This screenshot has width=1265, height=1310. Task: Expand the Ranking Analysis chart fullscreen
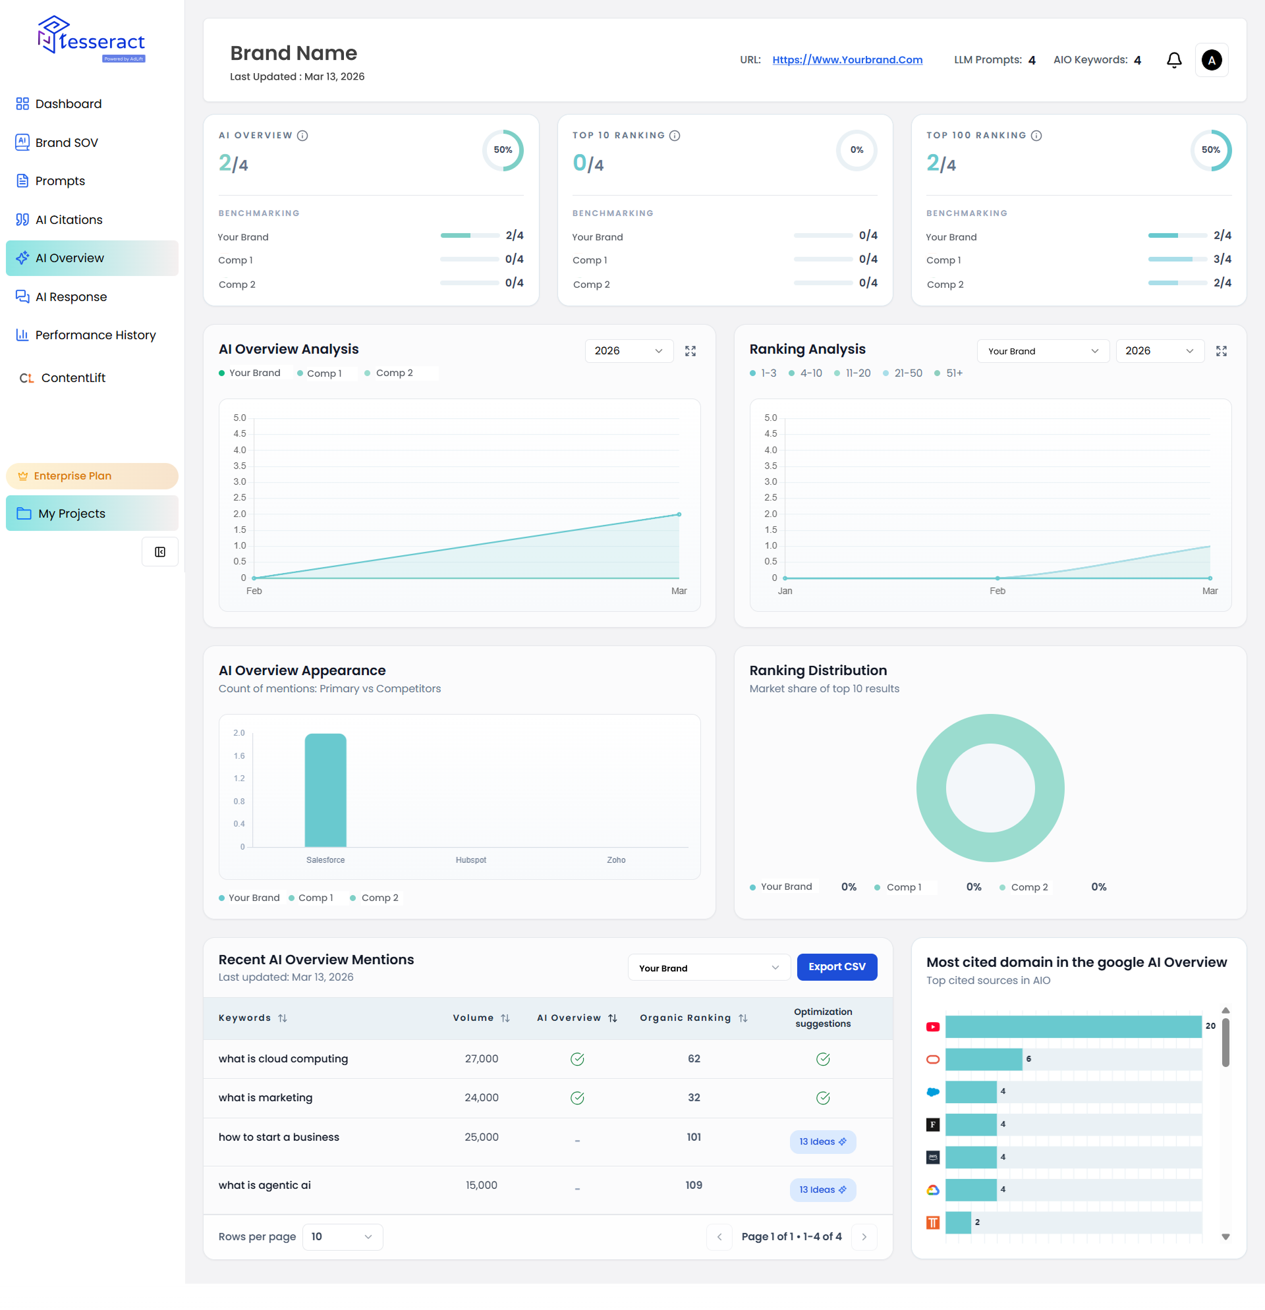1221,351
